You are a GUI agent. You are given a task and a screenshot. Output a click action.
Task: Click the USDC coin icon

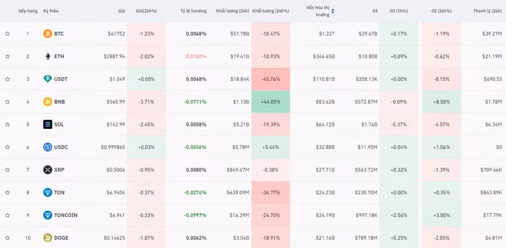click(47, 147)
